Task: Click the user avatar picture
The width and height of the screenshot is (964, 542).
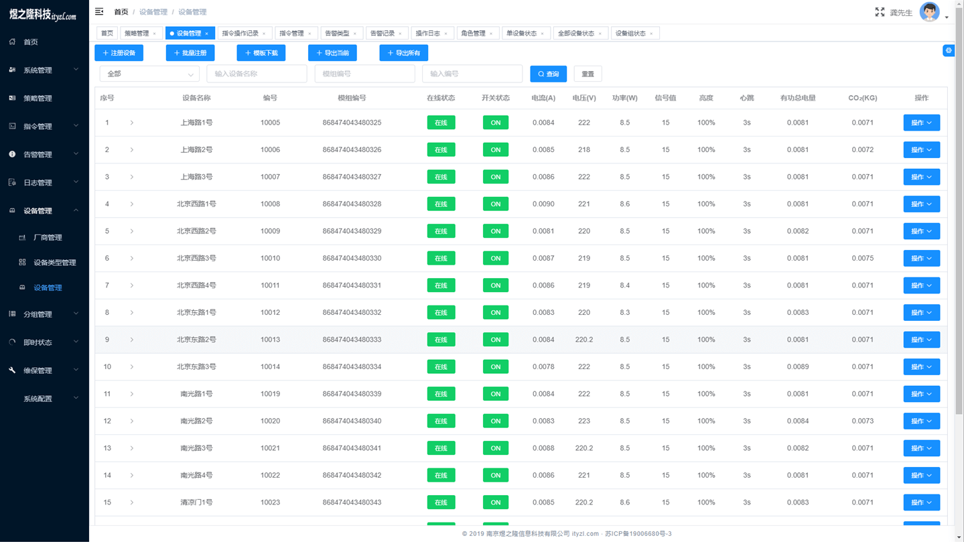Action: (x=929, y=12)
